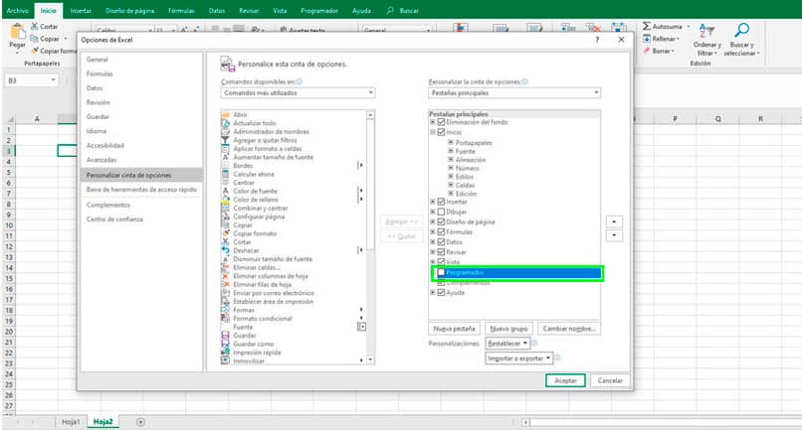The height and width of the screenshot is (430, 802).
Task: Expand the Eliminación del fondo node
Action: pos(433,122)
